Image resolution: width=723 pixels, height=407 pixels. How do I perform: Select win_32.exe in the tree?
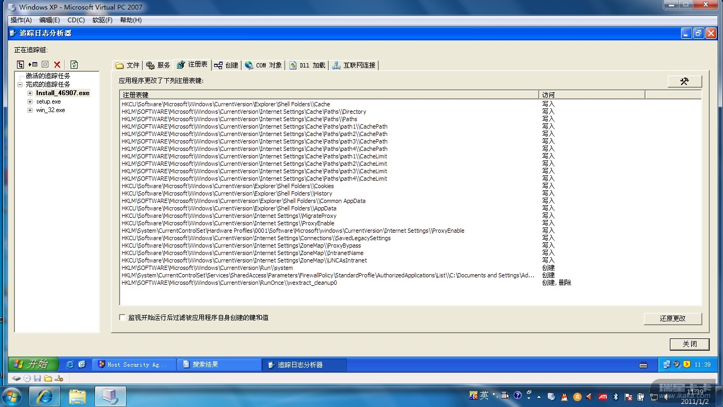coord(50,110)
